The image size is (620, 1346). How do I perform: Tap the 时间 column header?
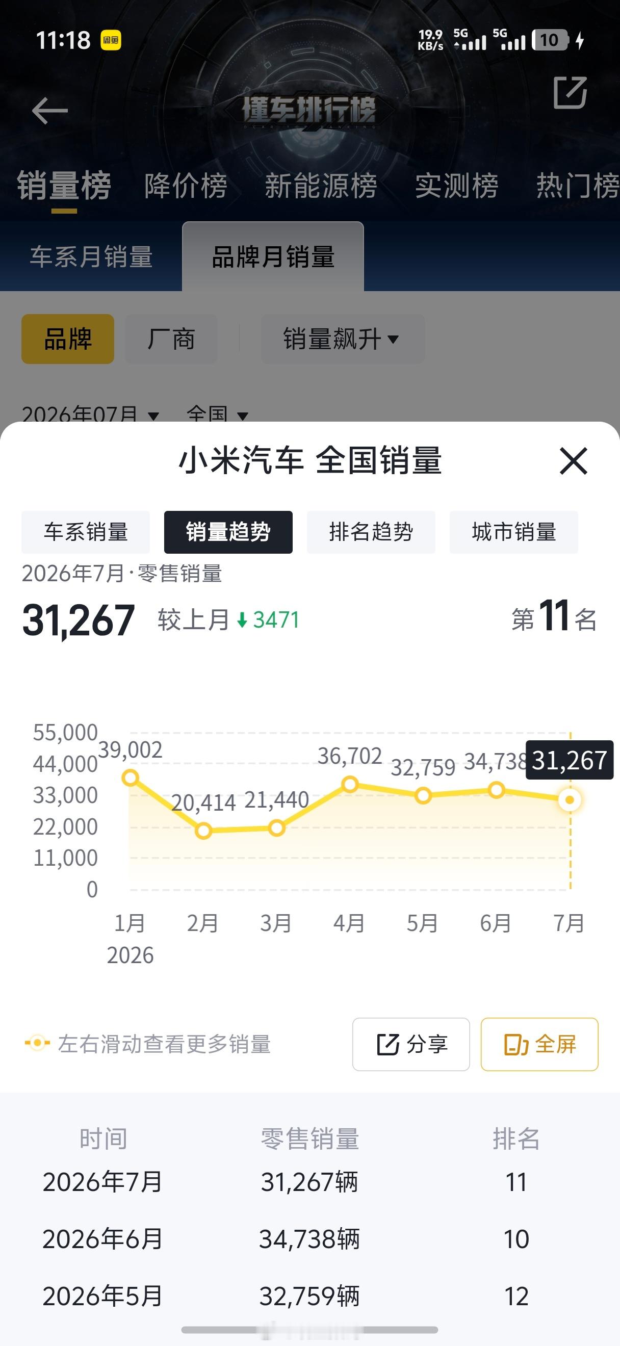tap(104, 1138)
